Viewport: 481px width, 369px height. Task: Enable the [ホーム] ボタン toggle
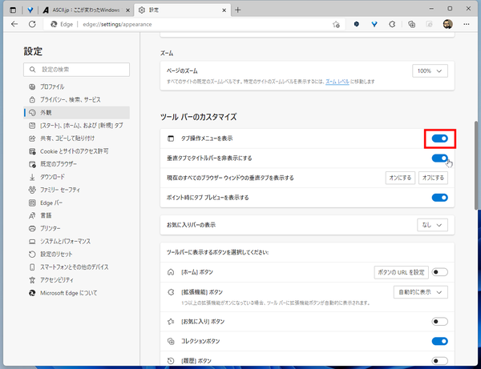point(439,272)
